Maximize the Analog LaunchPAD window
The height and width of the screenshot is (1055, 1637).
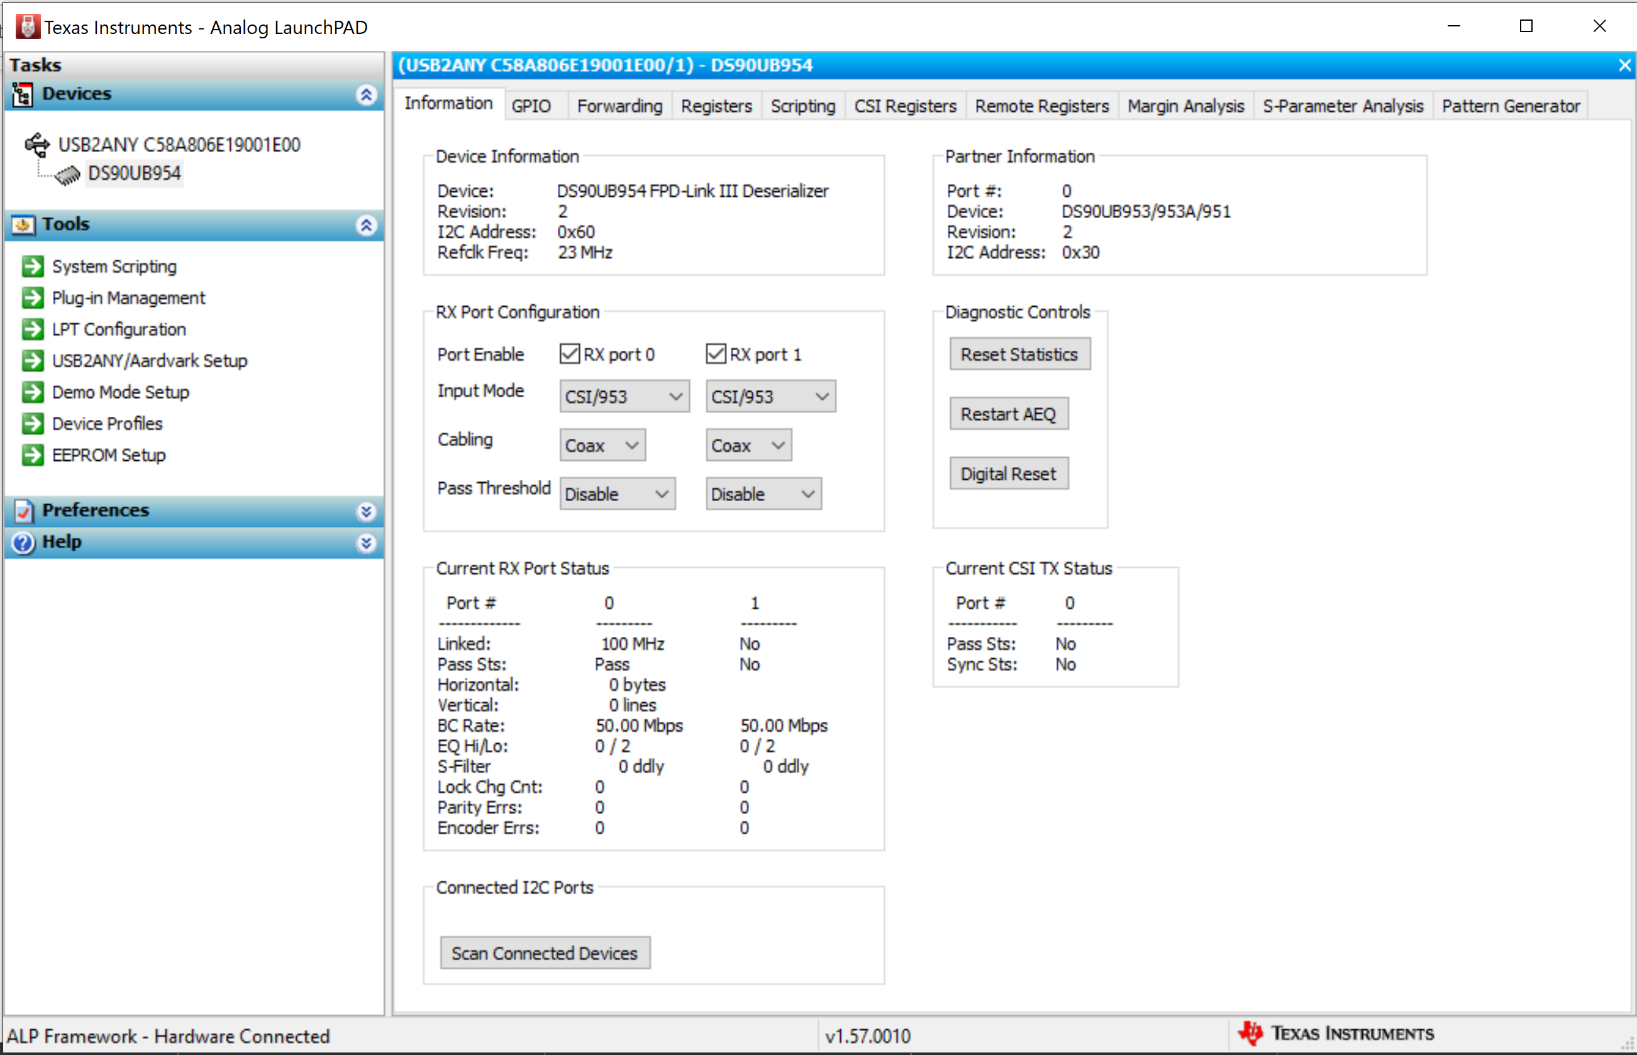1526,26
